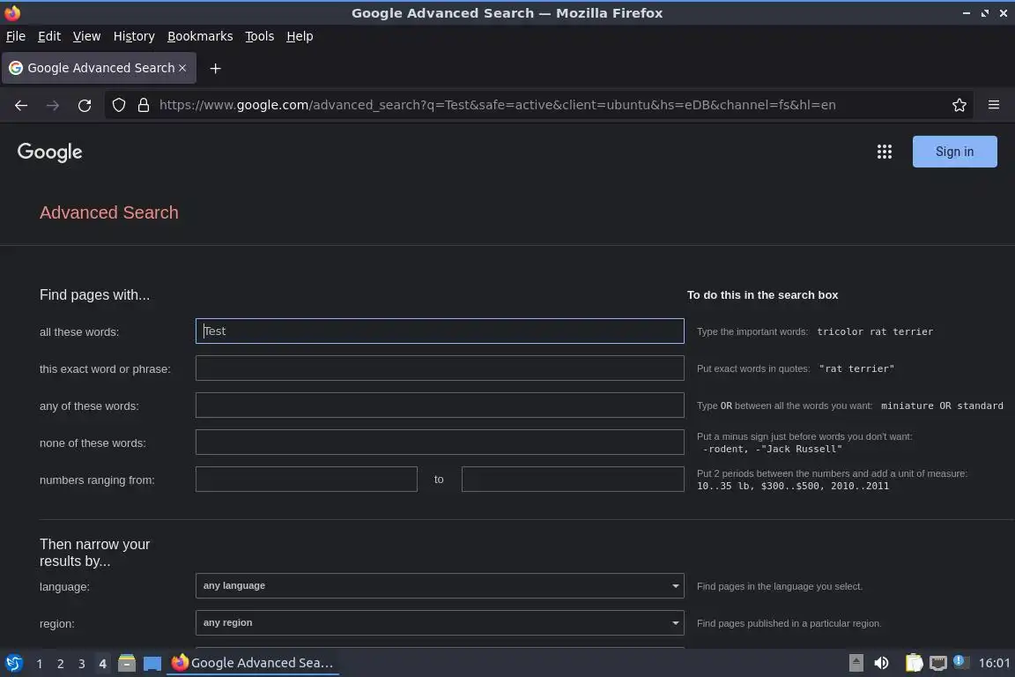Open the Bookmarks menu
Screen dimensions: 1015x677
pos(200,36)
